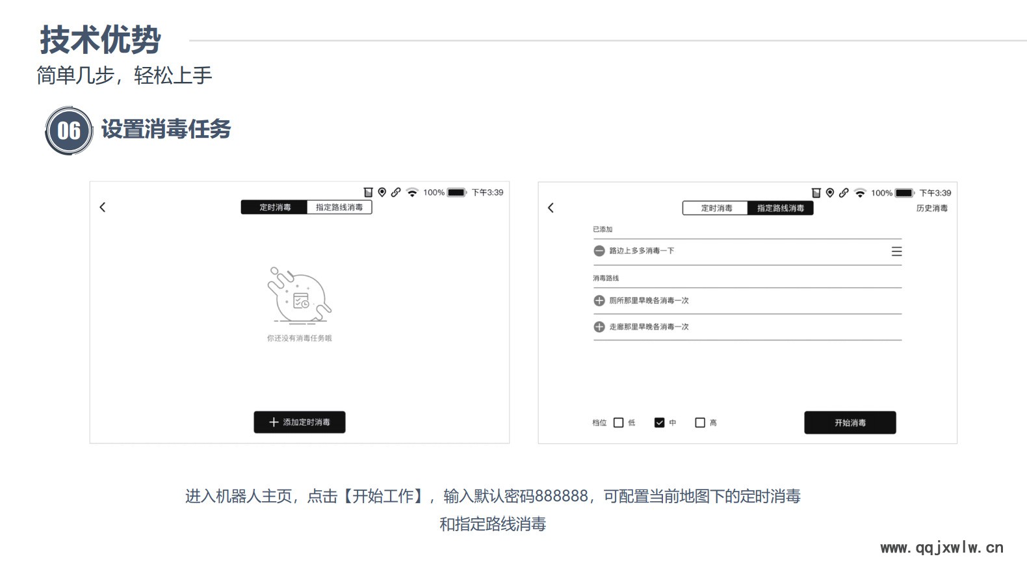Screen dimensions: 1027x576
Task: Switch to 定时消毒 tab in right panel
Action: pyautogui.click(x=716, y=208)
